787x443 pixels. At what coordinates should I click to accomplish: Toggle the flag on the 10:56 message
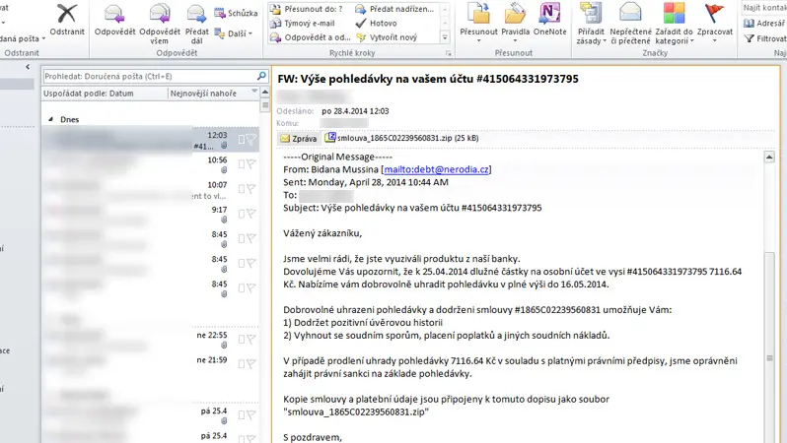pyautogui.click(x=251, y=163)
